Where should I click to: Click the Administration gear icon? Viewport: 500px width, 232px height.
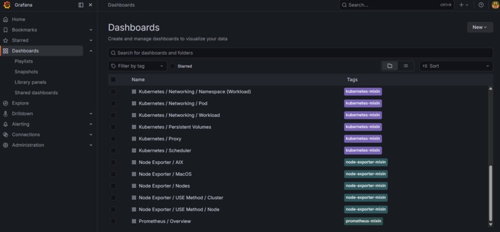coord(6,145)
